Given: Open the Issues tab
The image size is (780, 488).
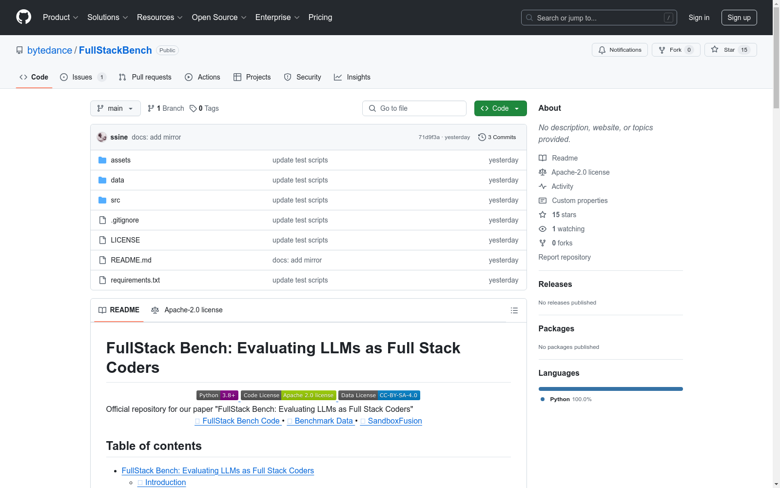Looking at the screenshot, I should pyautogui.click(x=83, y=77).
